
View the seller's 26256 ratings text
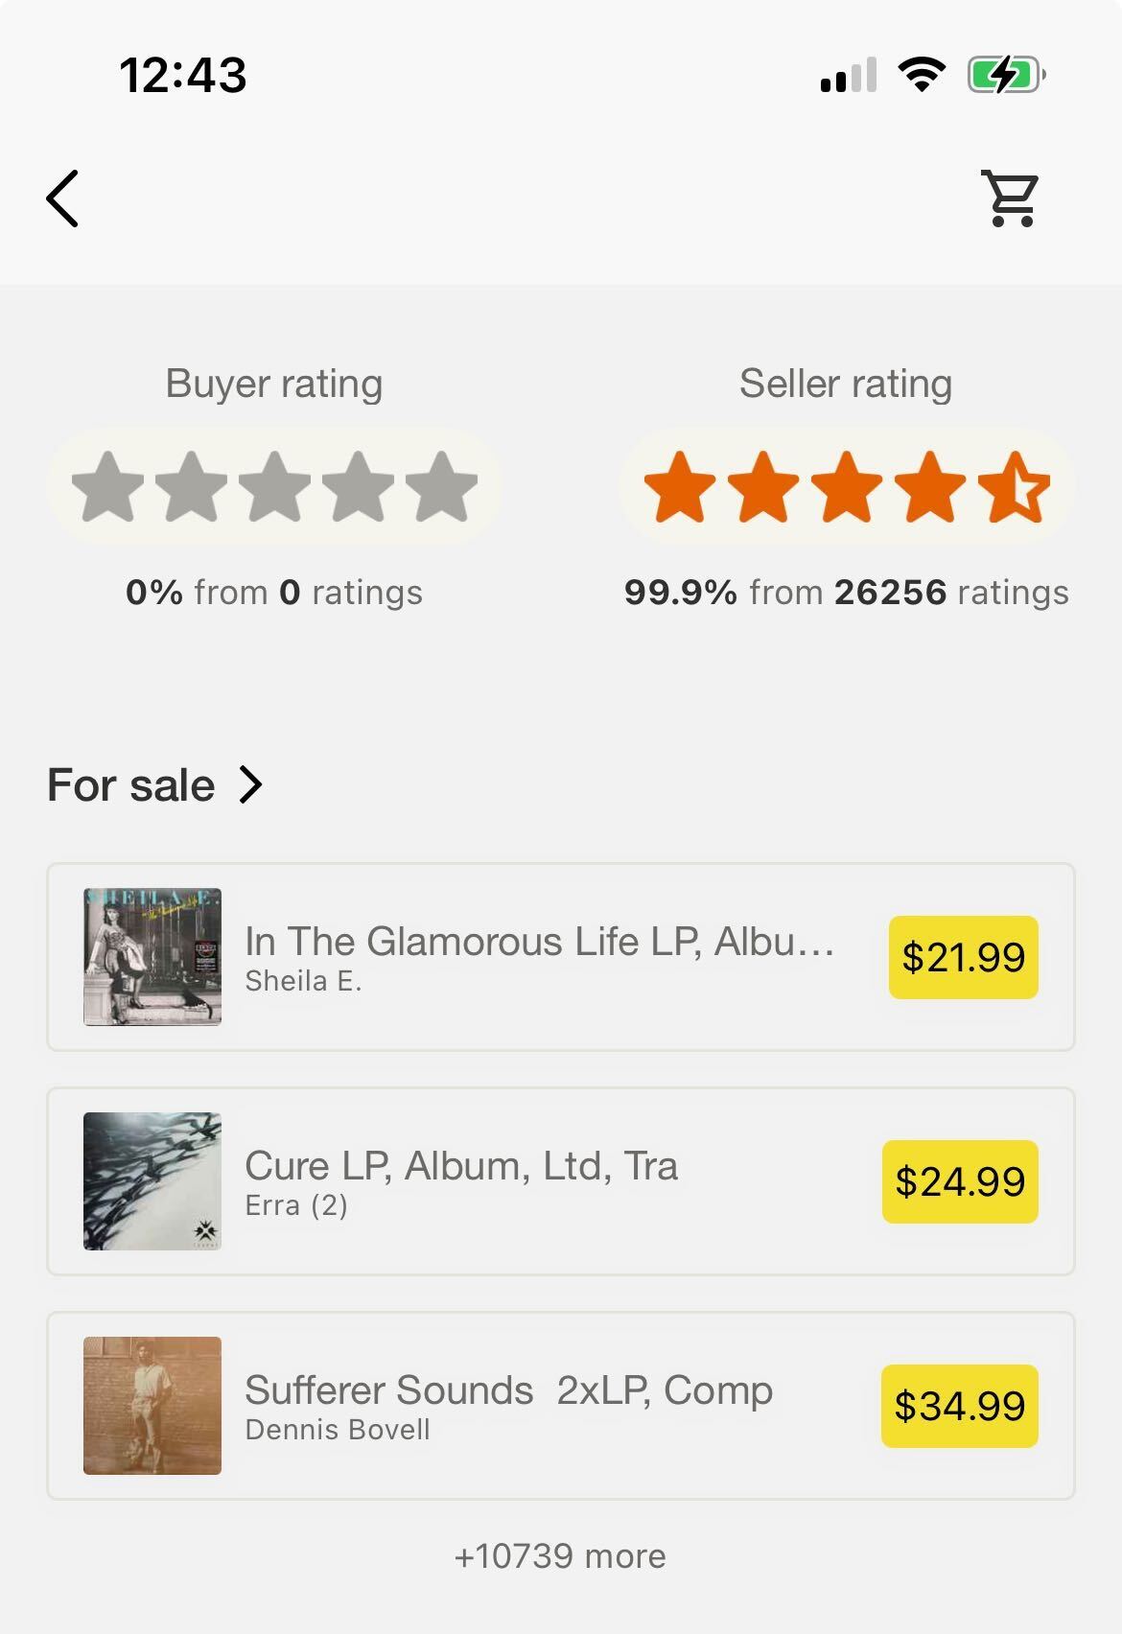846,593
